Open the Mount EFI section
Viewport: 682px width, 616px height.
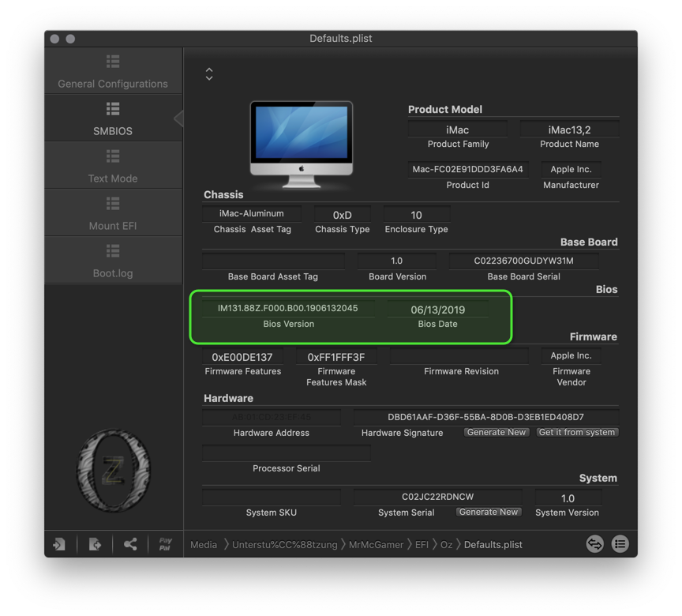point(113,213)
